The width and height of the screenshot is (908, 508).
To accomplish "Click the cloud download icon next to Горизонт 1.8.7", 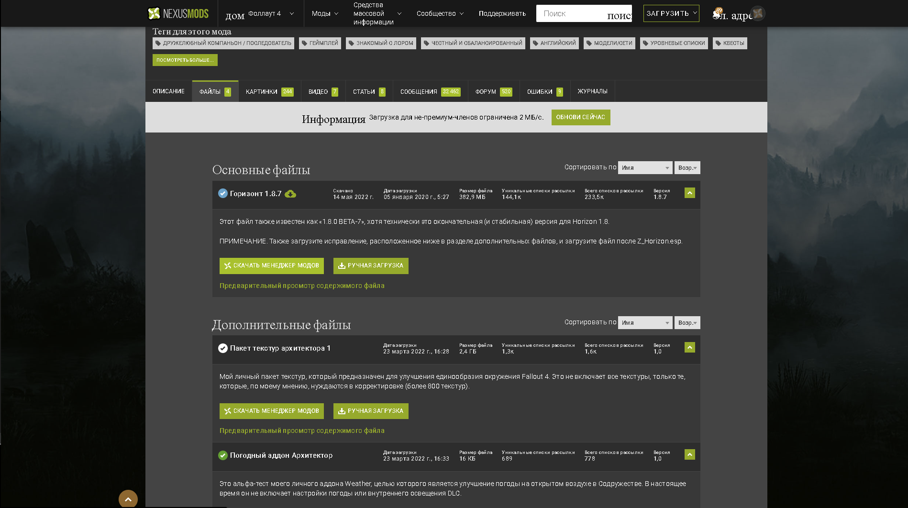I will pyautogui.click(x=290, y=194).
